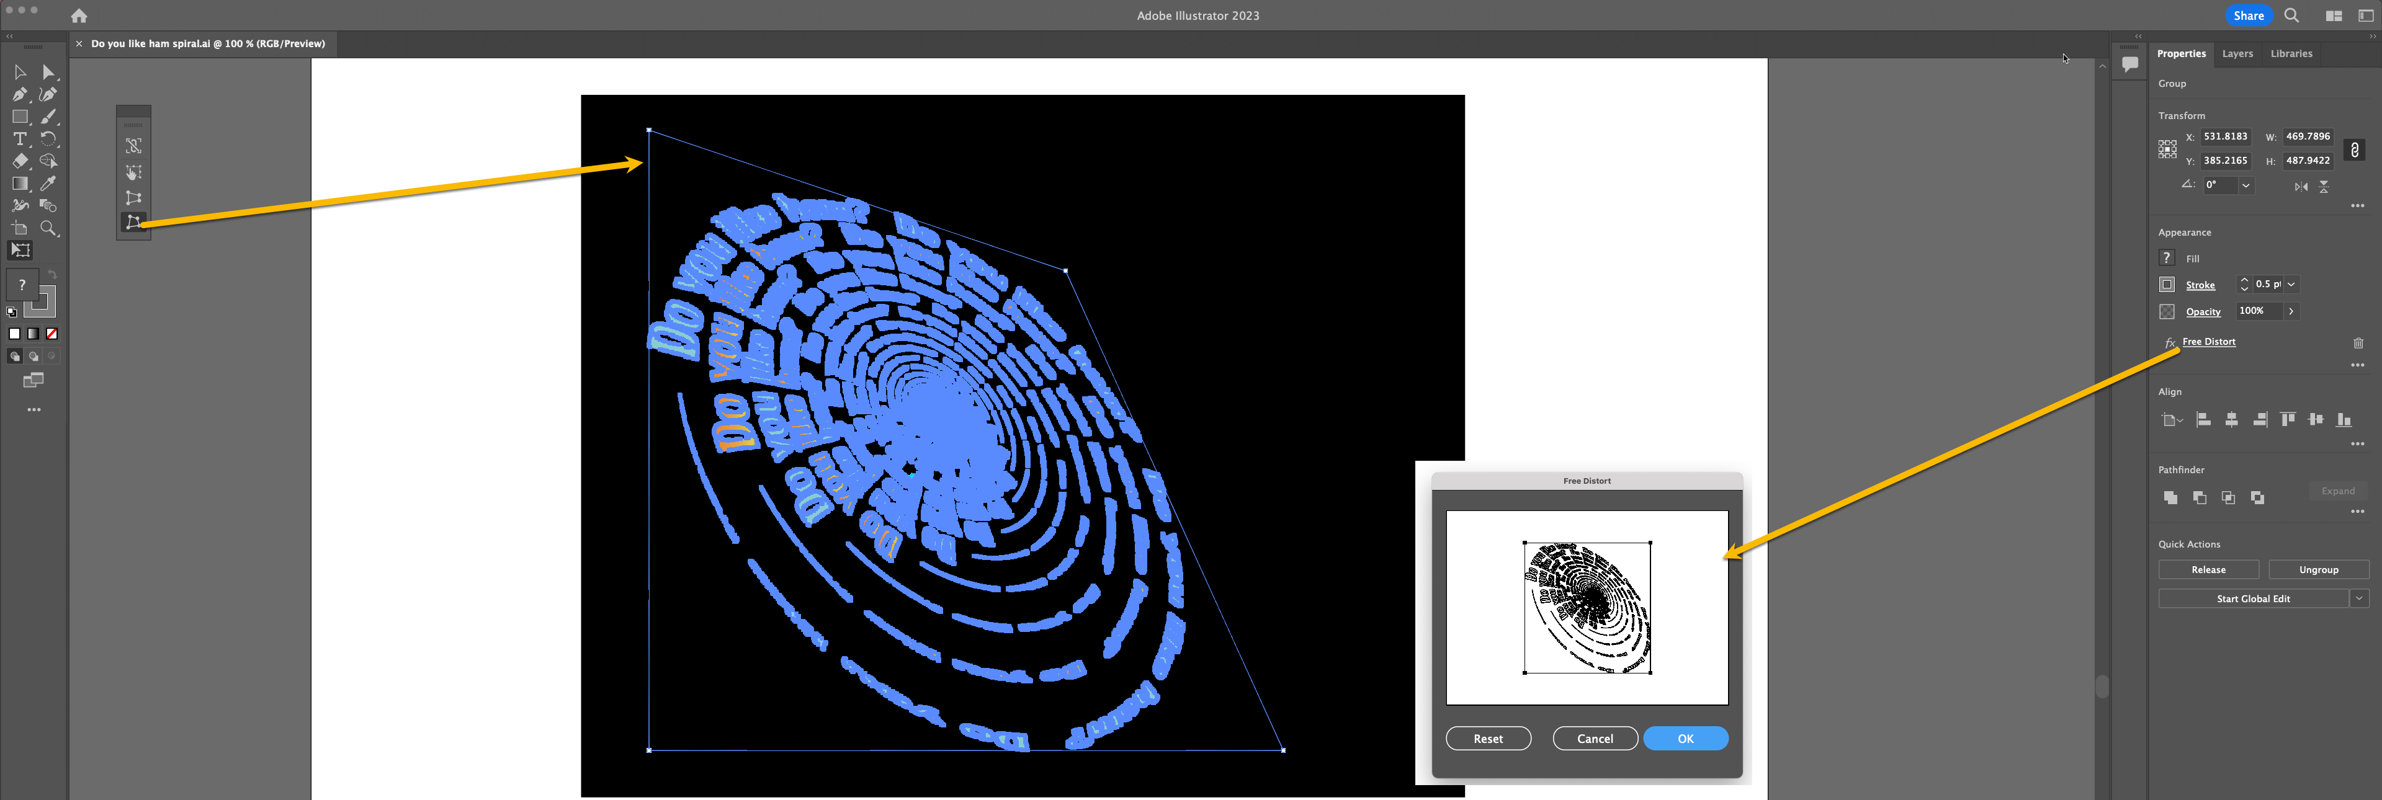Screen dimensions: 2382x800
Task: Select the Pen tool
Action: [x=20, y=94]
